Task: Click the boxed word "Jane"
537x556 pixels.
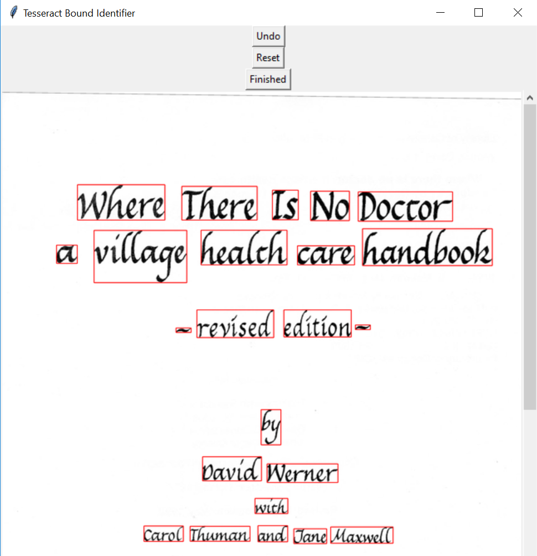Action: click(310, 536)
